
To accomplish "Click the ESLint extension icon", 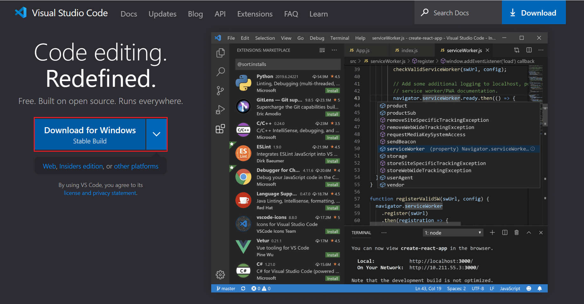I will pyautogui.click(x=243, y=153).
